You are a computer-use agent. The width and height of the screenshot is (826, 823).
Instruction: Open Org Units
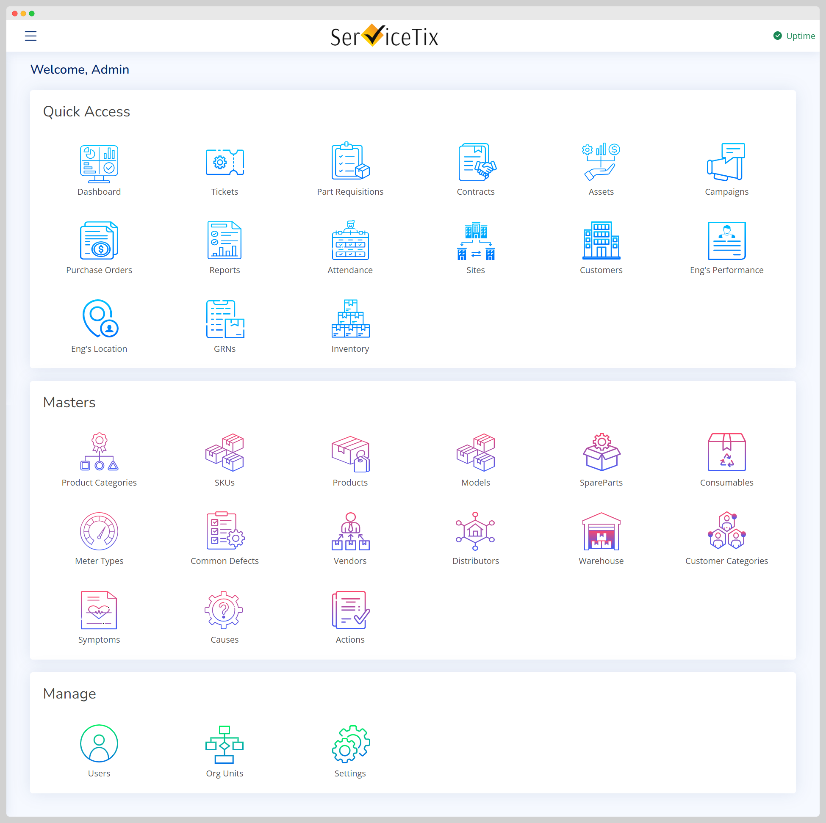pyautogui.click(x=225, y=744)
